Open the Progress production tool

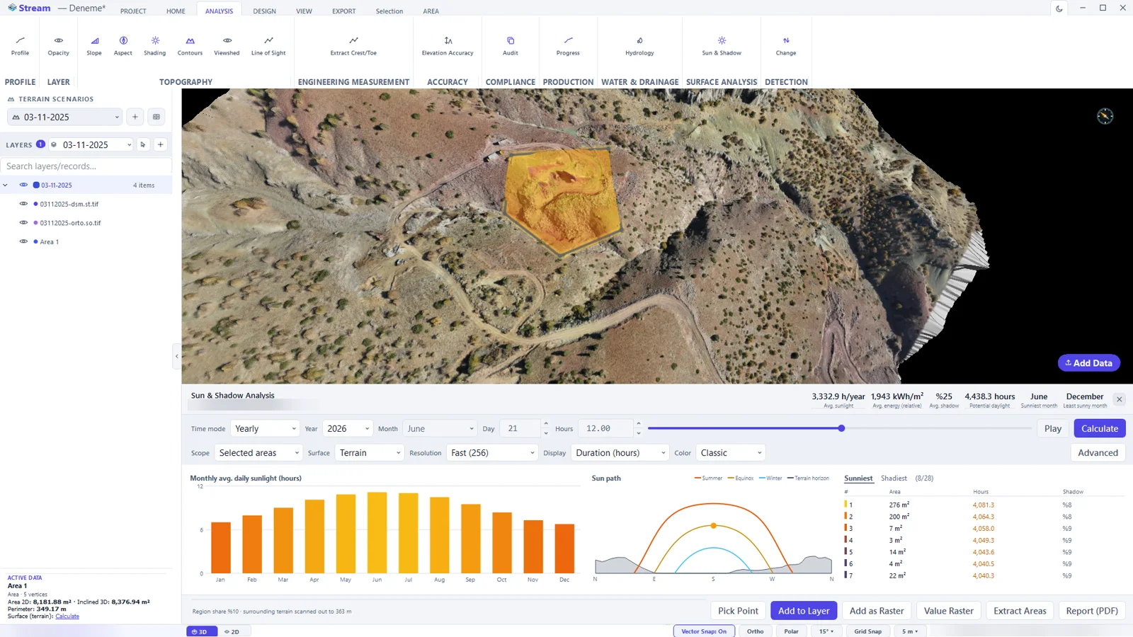pos(568,46)
